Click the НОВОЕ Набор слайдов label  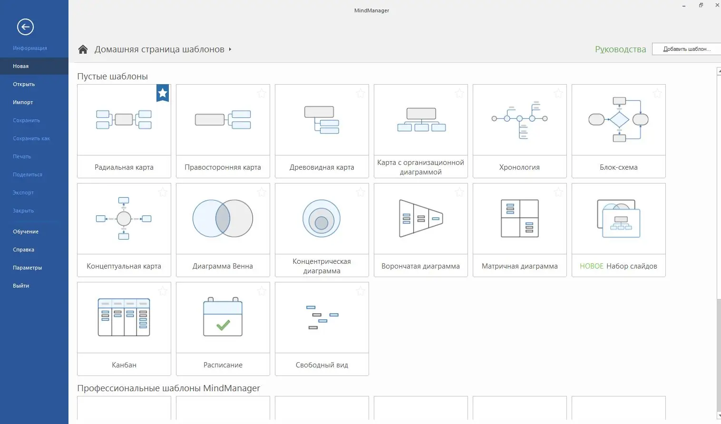click(618, 266)
